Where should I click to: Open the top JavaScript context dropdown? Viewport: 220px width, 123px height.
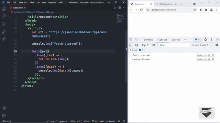pyautogui.click(x=145, y=45)
